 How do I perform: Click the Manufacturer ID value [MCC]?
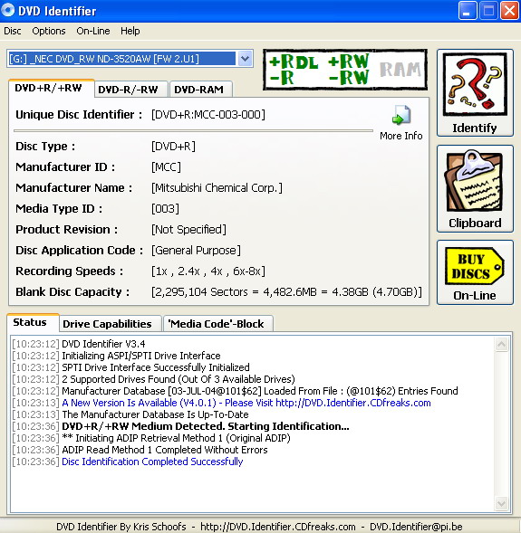(x=167, y=167)
